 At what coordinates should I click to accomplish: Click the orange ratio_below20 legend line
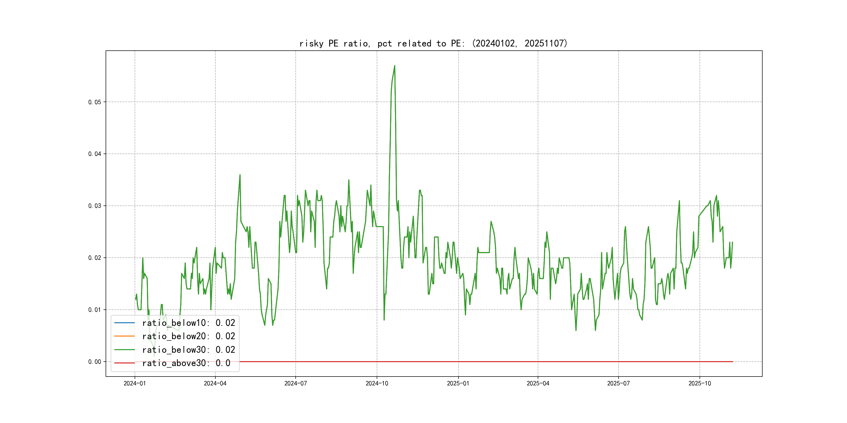coord(124,336)
